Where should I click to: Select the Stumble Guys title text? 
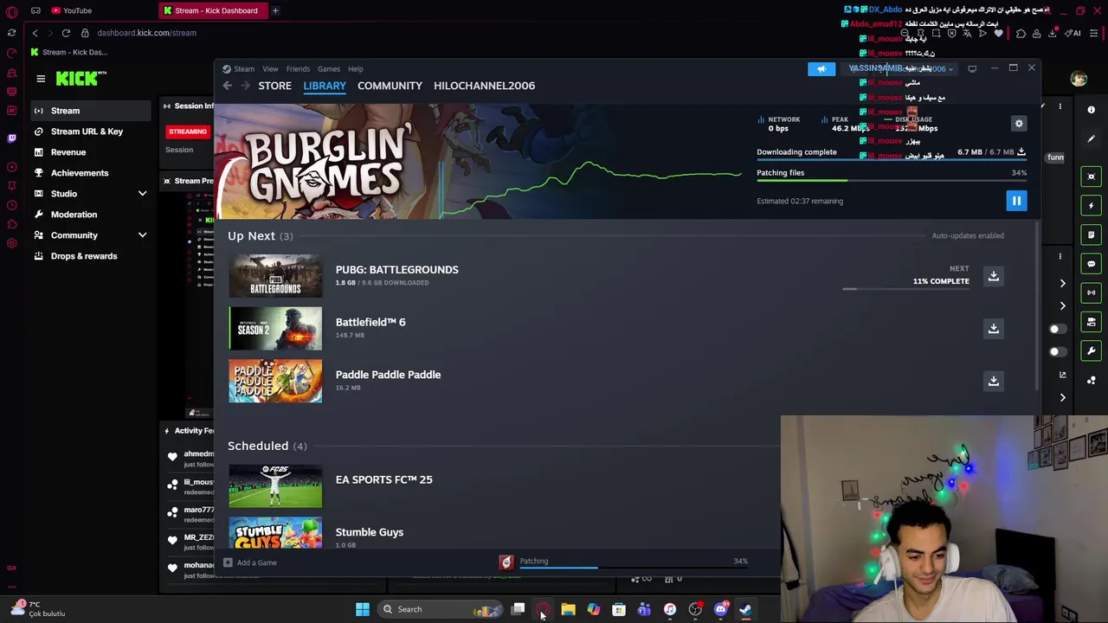tap(369, 532)
